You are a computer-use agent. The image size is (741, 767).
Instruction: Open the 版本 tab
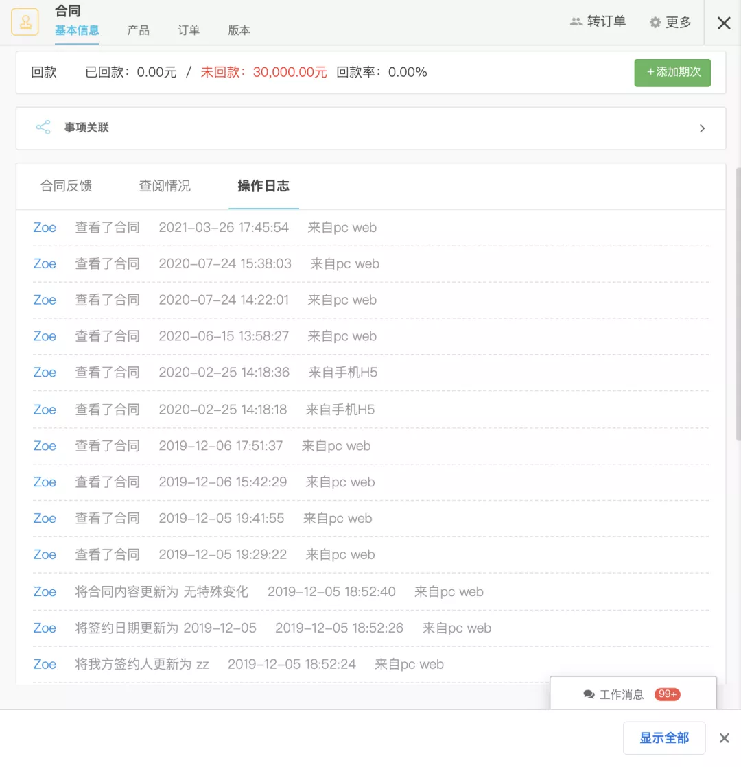pos(238,30)
